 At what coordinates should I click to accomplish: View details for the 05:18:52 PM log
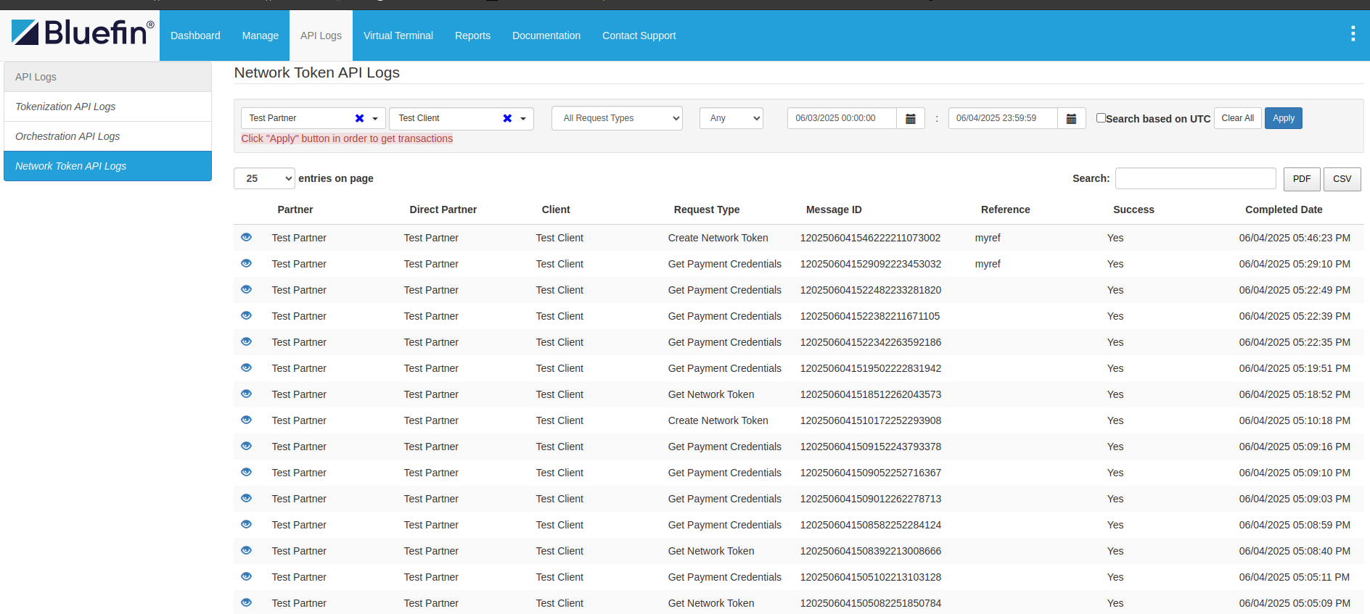click(246, 394)
